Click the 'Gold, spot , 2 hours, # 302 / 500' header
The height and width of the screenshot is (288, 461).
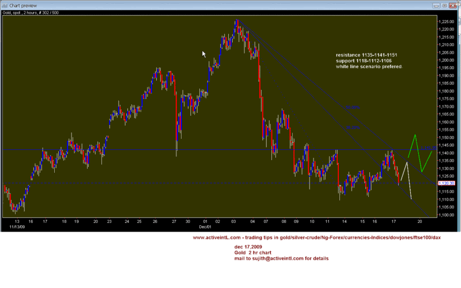coord(31,13)
